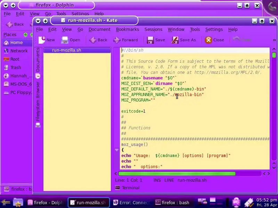This screenshot has width=278, height=208.
Task: Click the Hannah_ device icon in Places
Action: 6,76
